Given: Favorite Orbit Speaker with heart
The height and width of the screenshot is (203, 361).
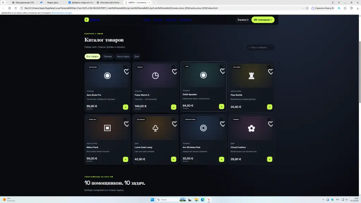Looking at the screenshot, I should click(222, 71).
